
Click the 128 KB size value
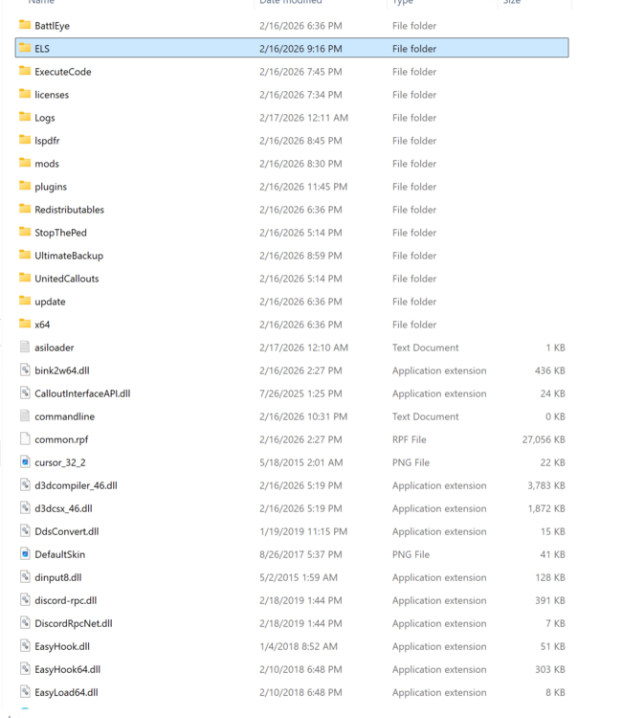click(550, 577)
